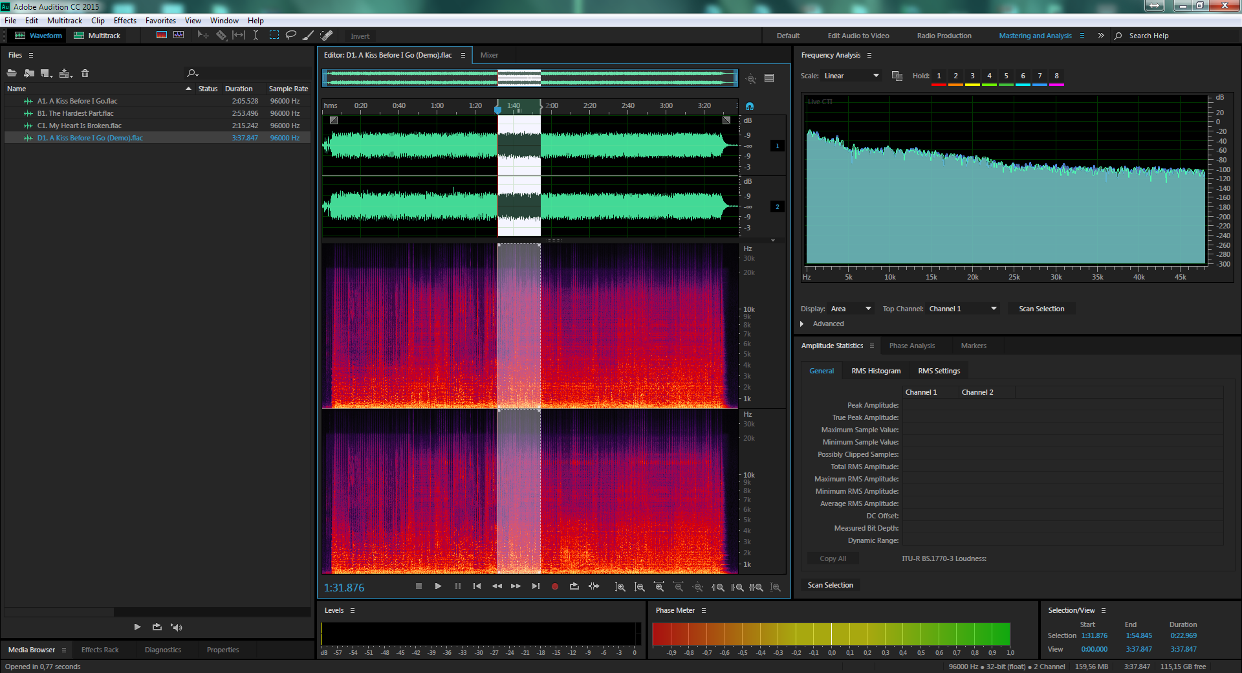Toggle channel 2 enable button
Screen dimensions: 1242x673
pyautogui.click(x=777, y=206)
